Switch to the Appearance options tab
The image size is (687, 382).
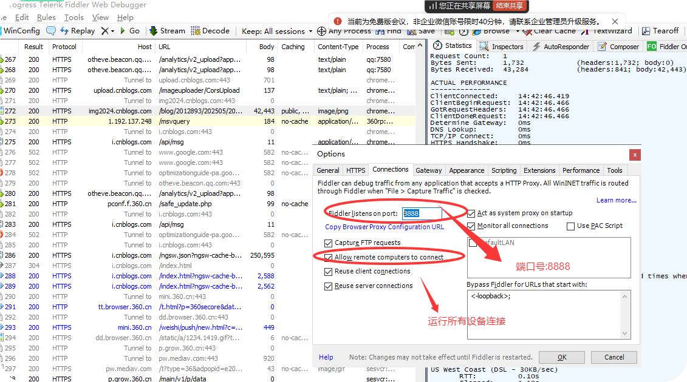click(x=467, y=170)
